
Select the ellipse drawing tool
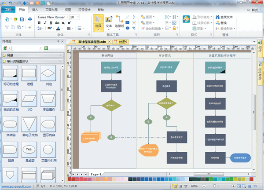(x=128, y=28)
